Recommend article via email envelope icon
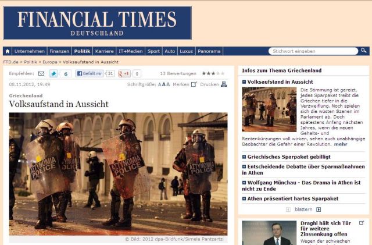The height and width of the screenshot is (245, 372). point(41,74)
